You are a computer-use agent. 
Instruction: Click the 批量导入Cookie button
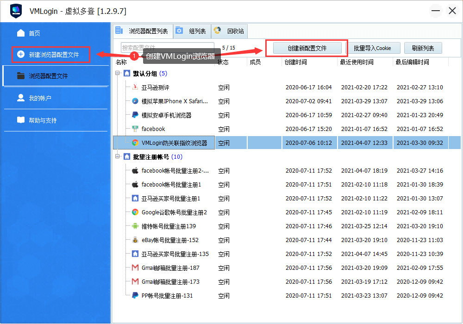373,48
